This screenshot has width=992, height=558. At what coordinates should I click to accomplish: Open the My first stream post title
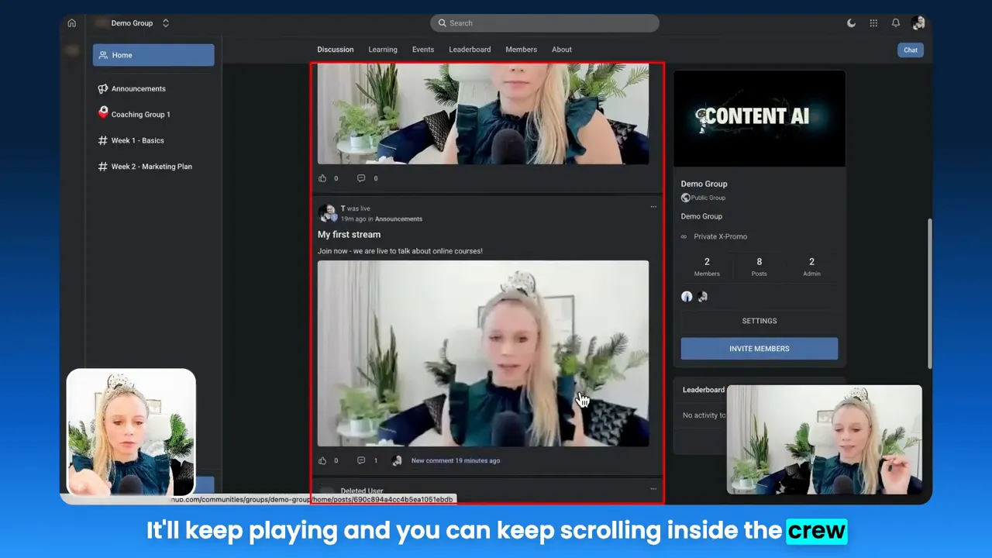click(349, 235)
